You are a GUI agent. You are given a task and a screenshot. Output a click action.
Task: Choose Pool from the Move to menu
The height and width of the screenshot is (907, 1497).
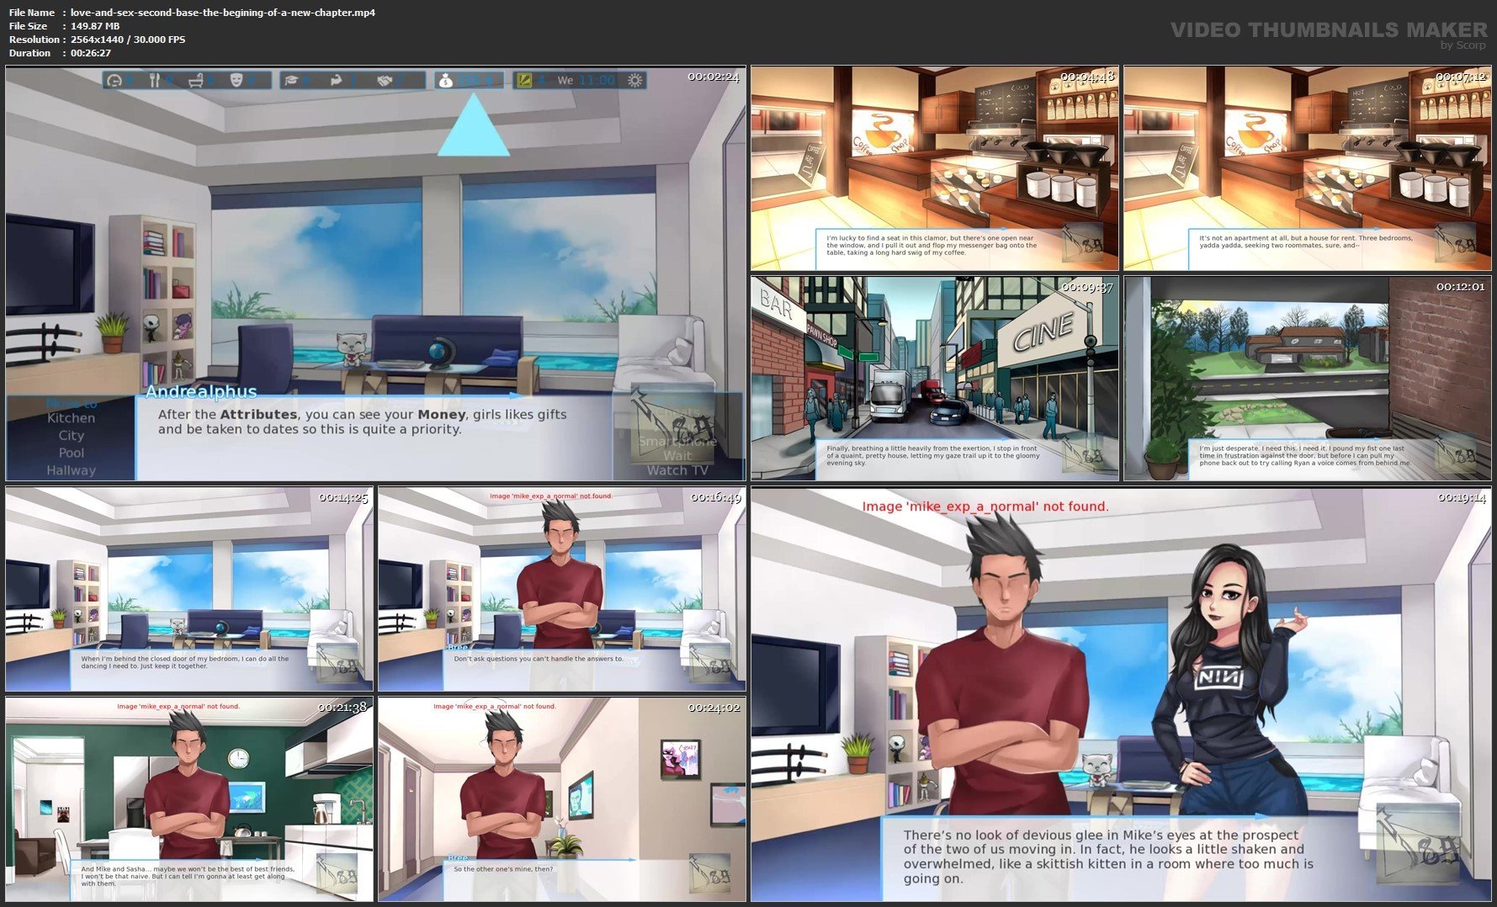click(71, 453)
